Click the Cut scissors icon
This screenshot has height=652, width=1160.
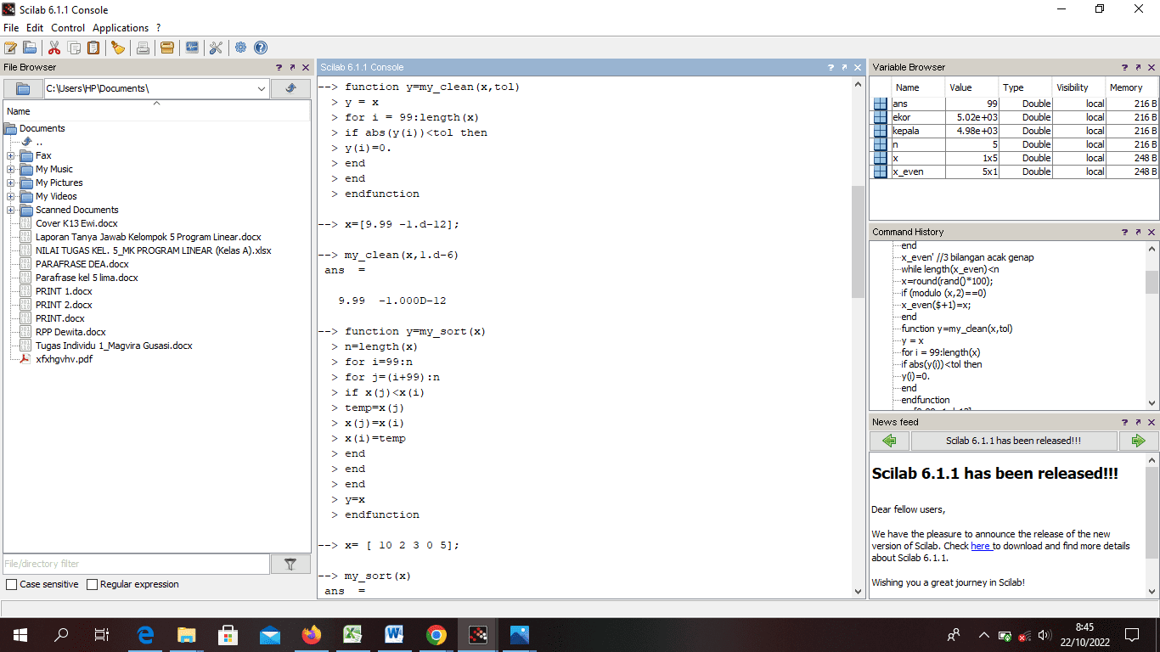click(54, 48)
